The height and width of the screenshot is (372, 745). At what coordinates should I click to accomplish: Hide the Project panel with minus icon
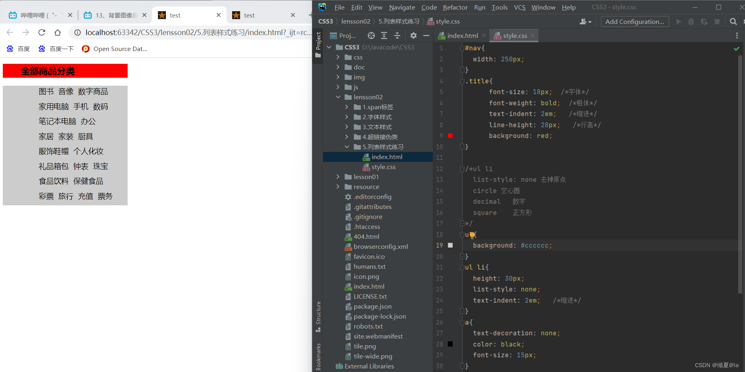426,35
